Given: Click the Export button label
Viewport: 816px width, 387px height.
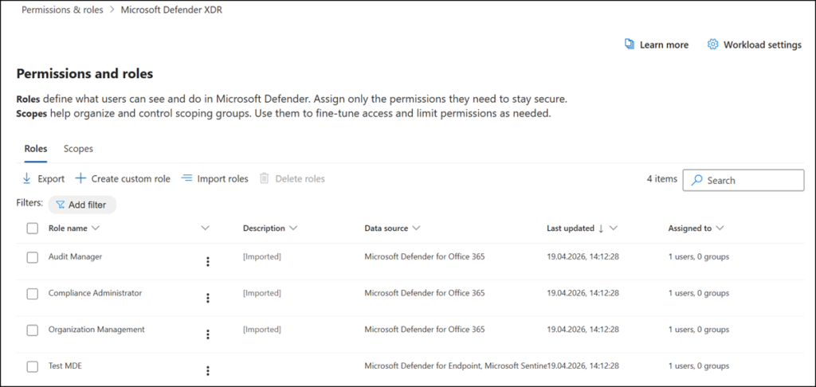Looking at the screenshot, I should pos(51,179).
